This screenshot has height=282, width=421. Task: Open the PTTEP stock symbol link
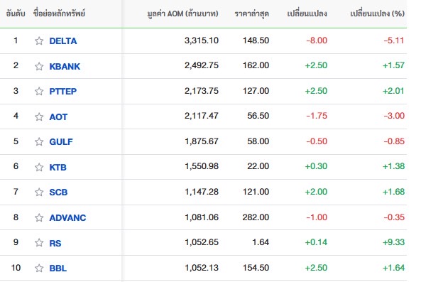(63, 92)
